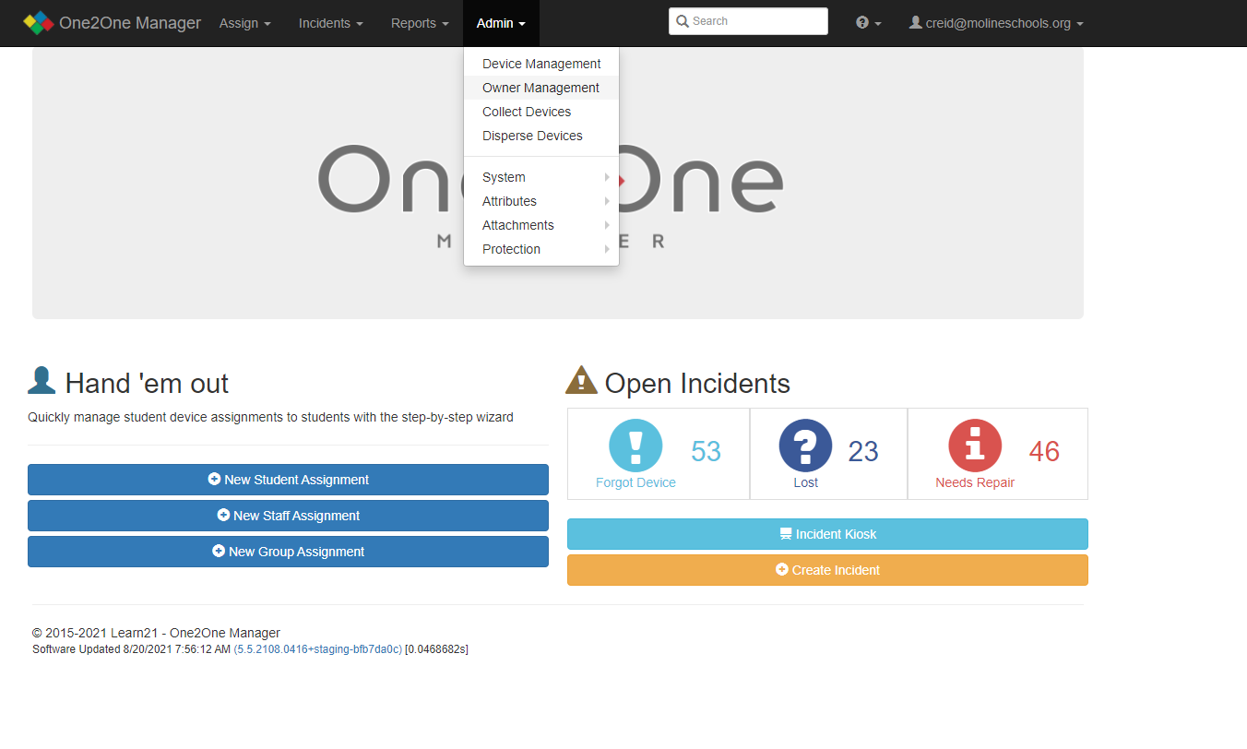Click the Needs Repair info icon

[974, 446]
